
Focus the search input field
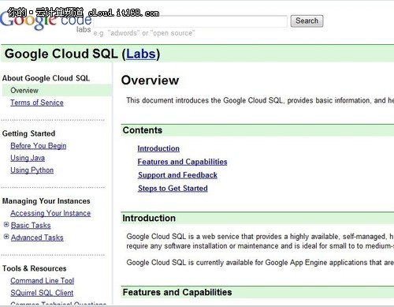coord(190,21)
